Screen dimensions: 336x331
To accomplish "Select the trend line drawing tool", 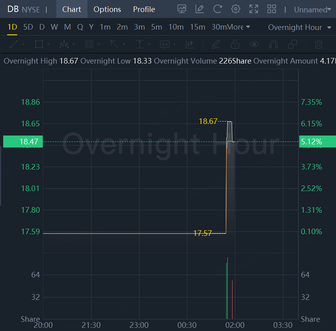I will tap(14, 44).
